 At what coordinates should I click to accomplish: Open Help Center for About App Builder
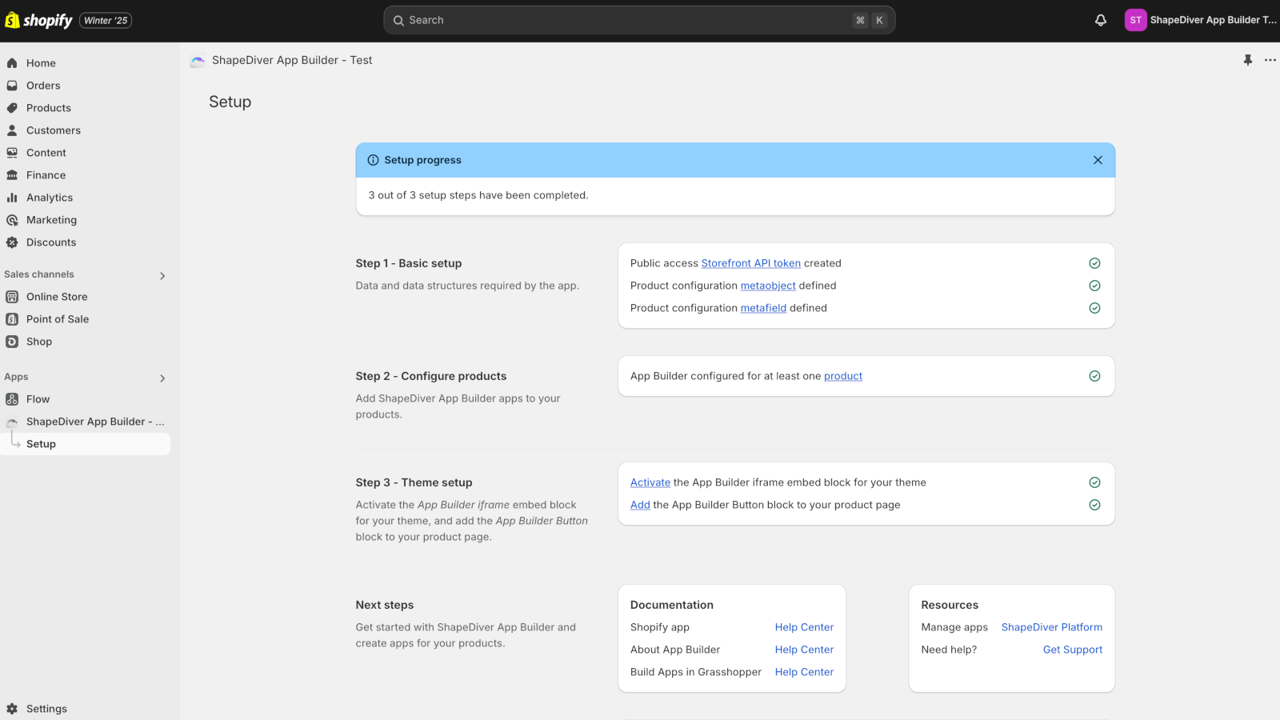point(804,650)
